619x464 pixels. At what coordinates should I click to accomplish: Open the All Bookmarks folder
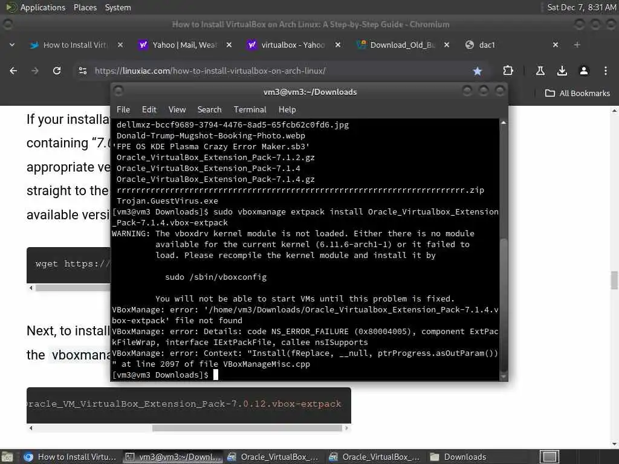click(x=577, y=94)
